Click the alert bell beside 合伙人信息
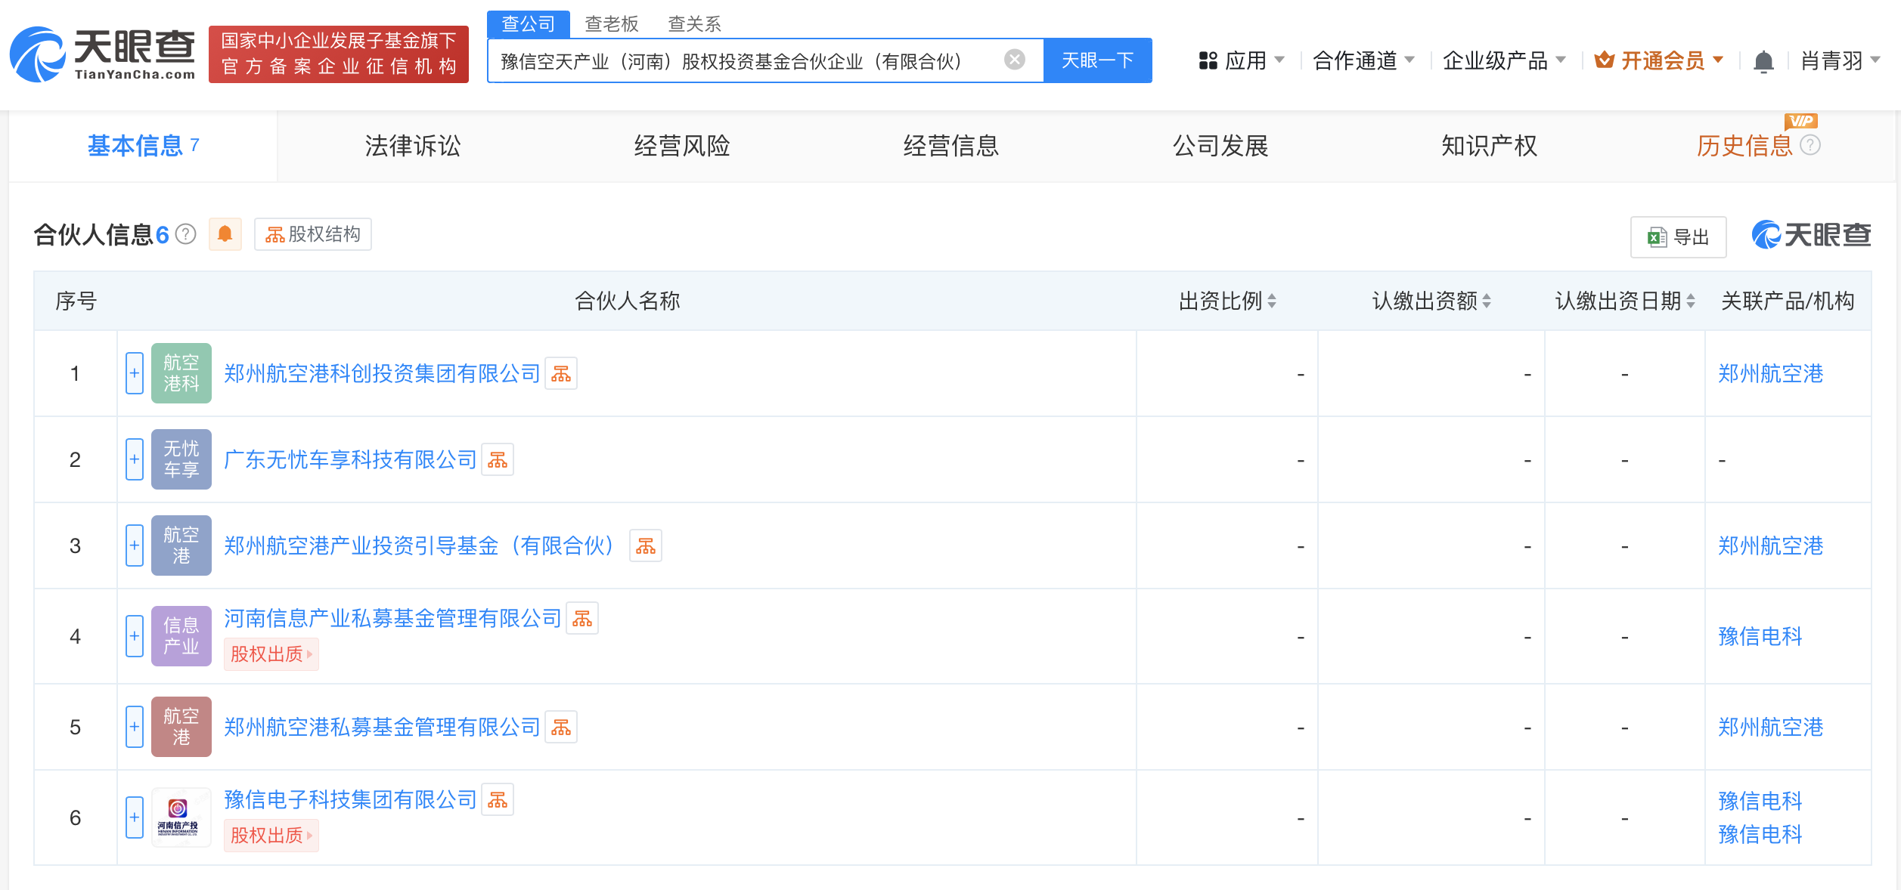 224,234
